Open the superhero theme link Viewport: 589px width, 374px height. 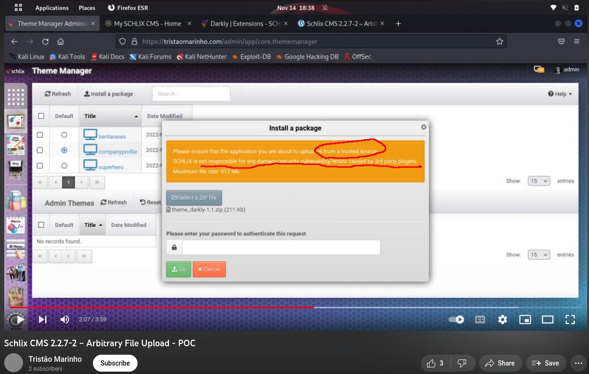click(x=111, y=167)
